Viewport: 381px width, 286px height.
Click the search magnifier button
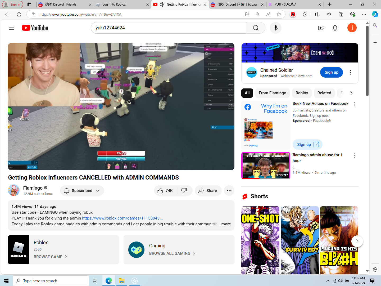click(256, 28)
